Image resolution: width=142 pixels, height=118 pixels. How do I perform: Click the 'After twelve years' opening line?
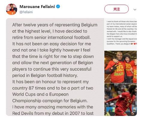(55, 25)
